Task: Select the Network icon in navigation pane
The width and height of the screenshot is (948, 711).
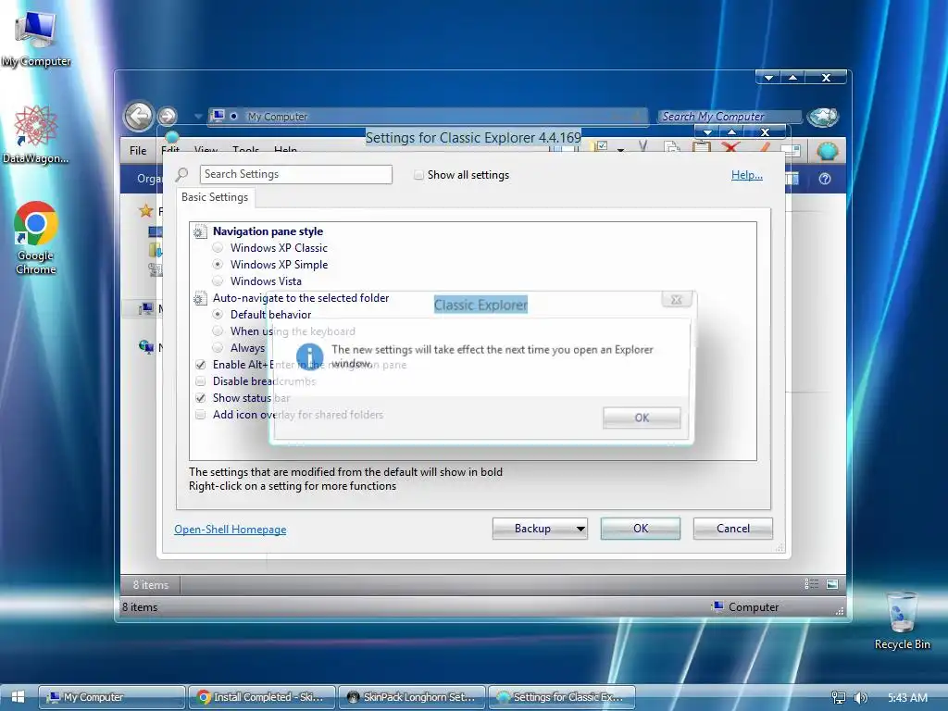Action: point(145,346)
